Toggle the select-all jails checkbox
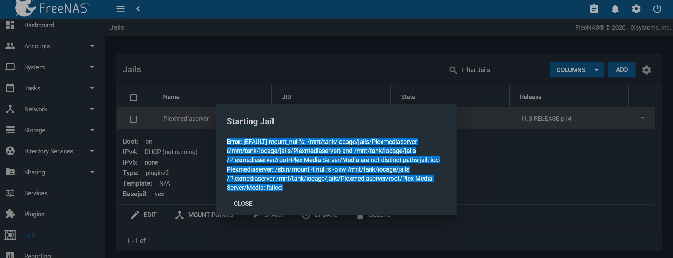 pyautogui.click(x=134, y=98)
